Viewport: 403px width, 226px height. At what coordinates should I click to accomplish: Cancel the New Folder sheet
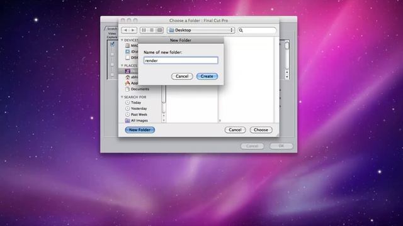(182, 76)
